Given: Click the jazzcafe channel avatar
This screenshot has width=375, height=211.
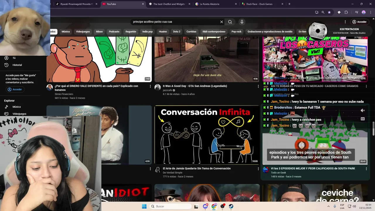Looking at the screenshot, I should coord(158,88).
